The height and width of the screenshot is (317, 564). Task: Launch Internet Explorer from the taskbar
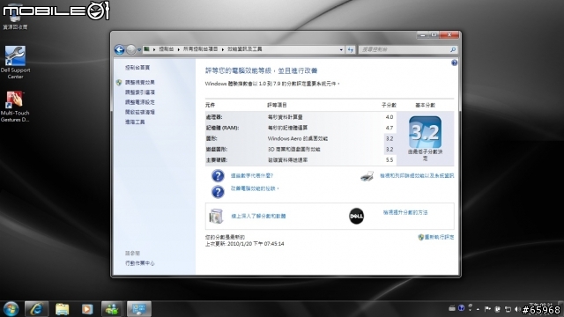[x=36, y=309]
